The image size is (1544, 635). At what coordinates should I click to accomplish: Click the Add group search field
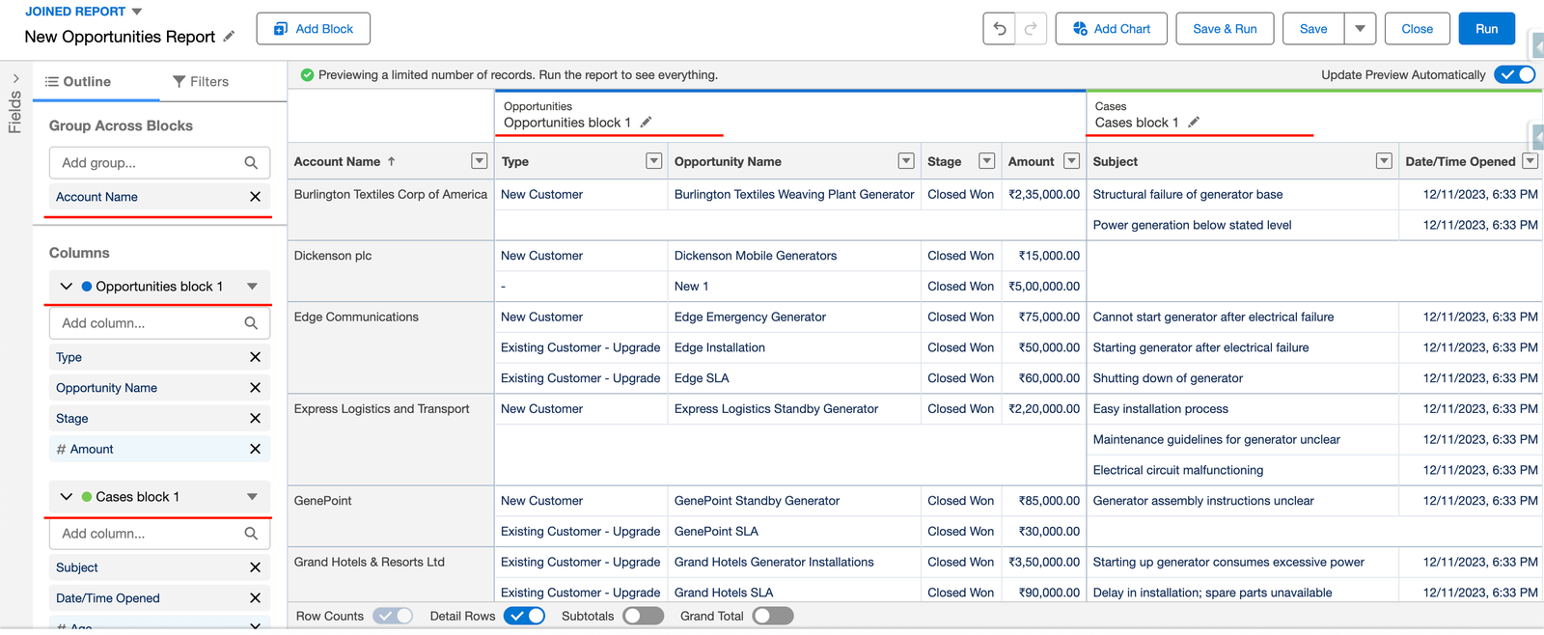coord(151,163)
